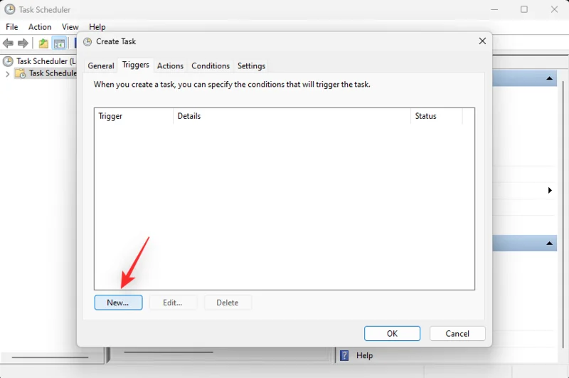Expand the Task Scheduler Library tree node

[x=7, y=74]
